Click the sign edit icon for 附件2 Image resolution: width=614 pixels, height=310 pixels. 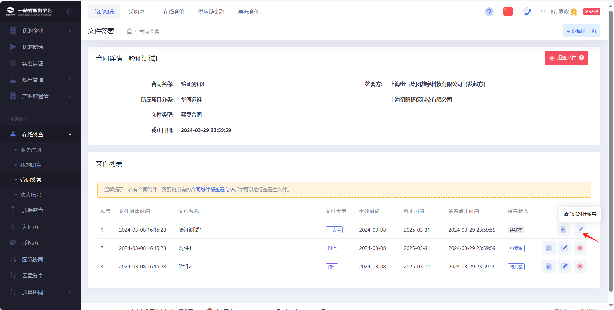[564, 266]
